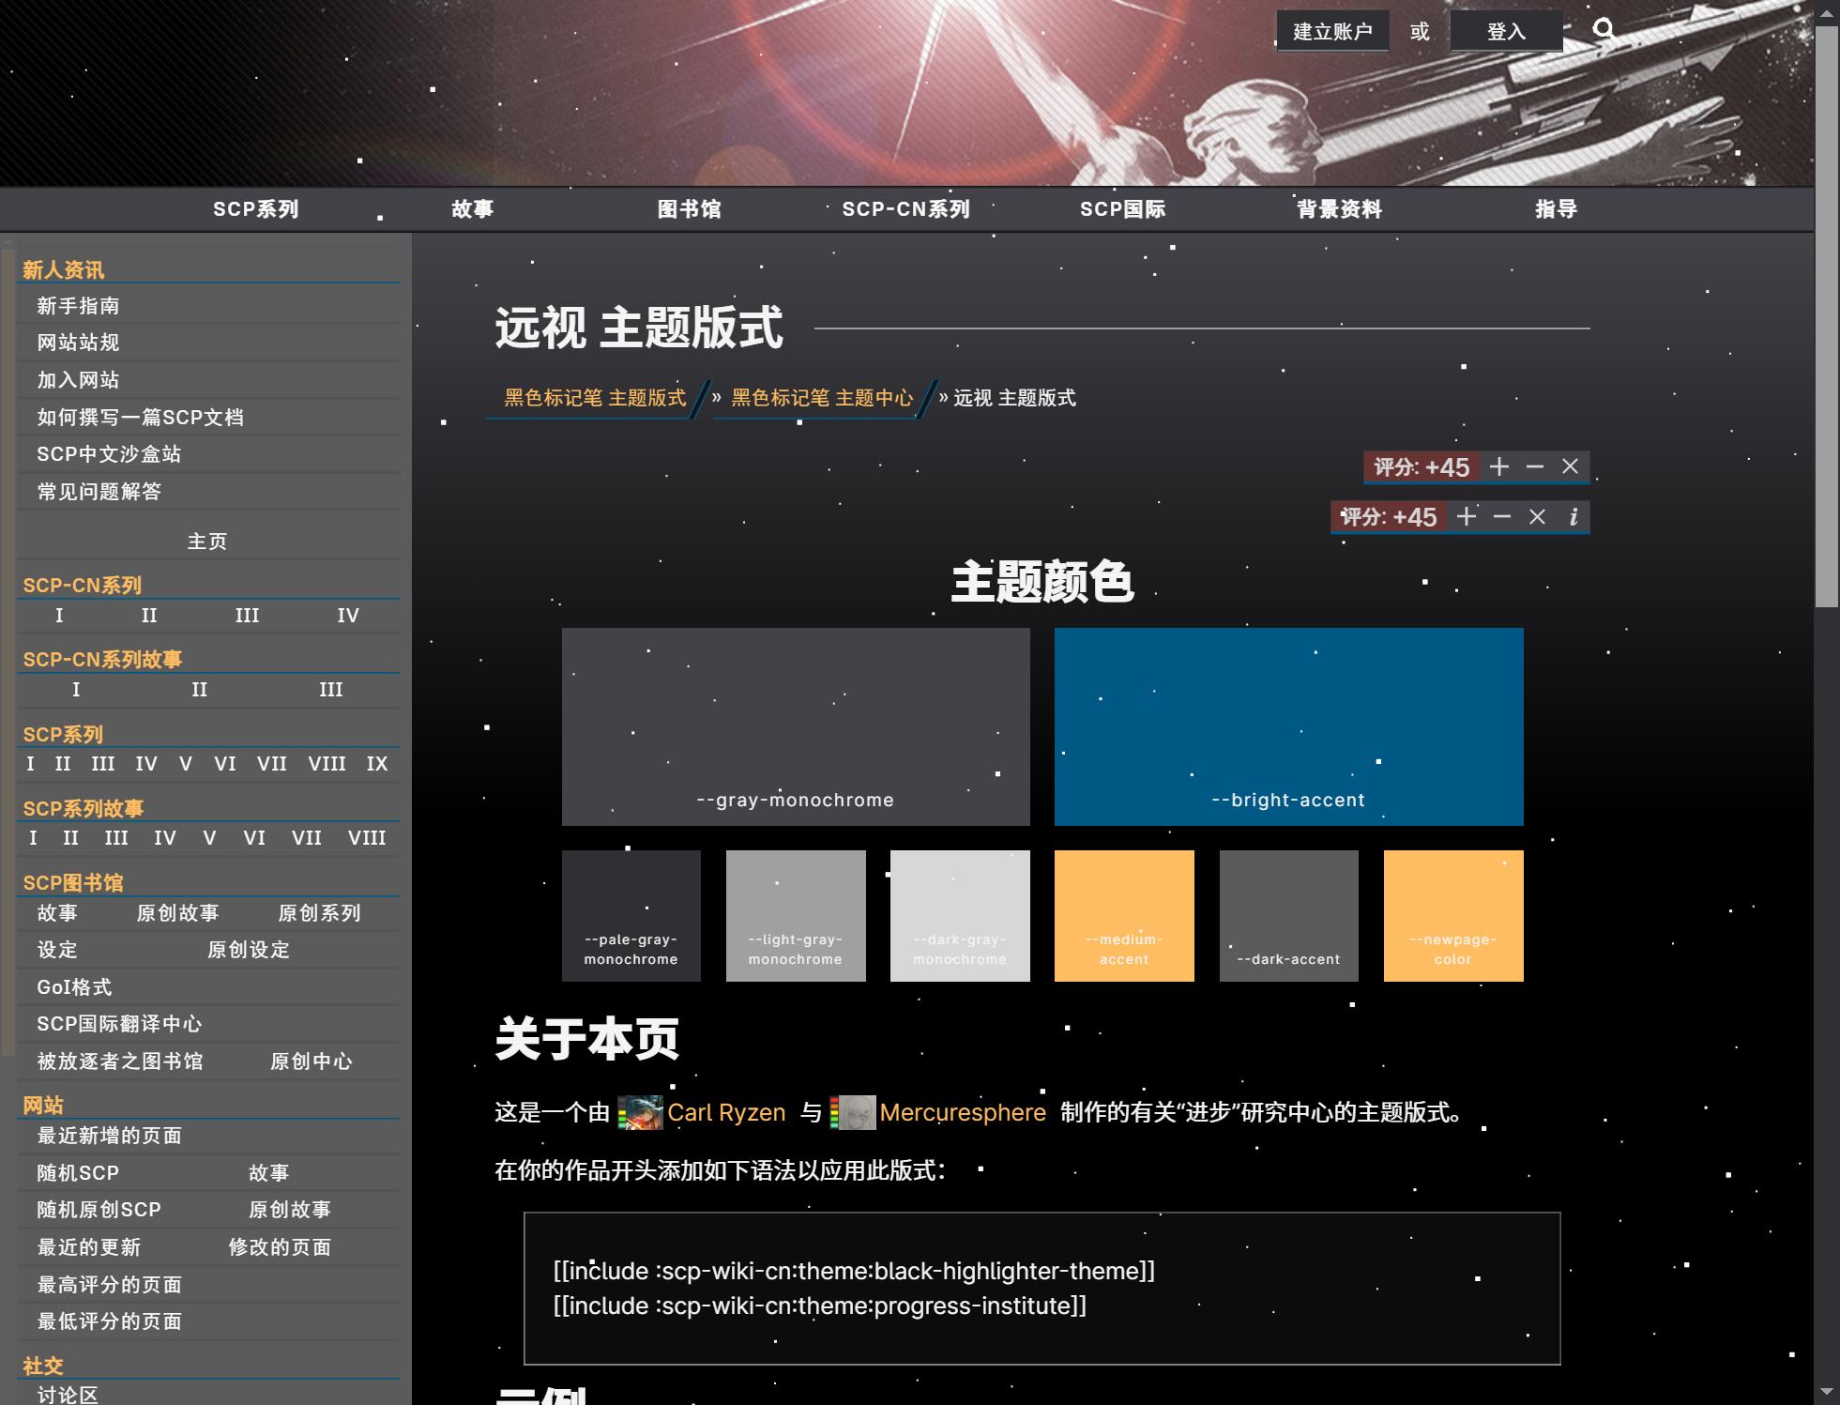The height and width of the screenshot is (1405, 1840).
Task: Click the --bright-accent blue swatch
Action: tap(1288, 726)
